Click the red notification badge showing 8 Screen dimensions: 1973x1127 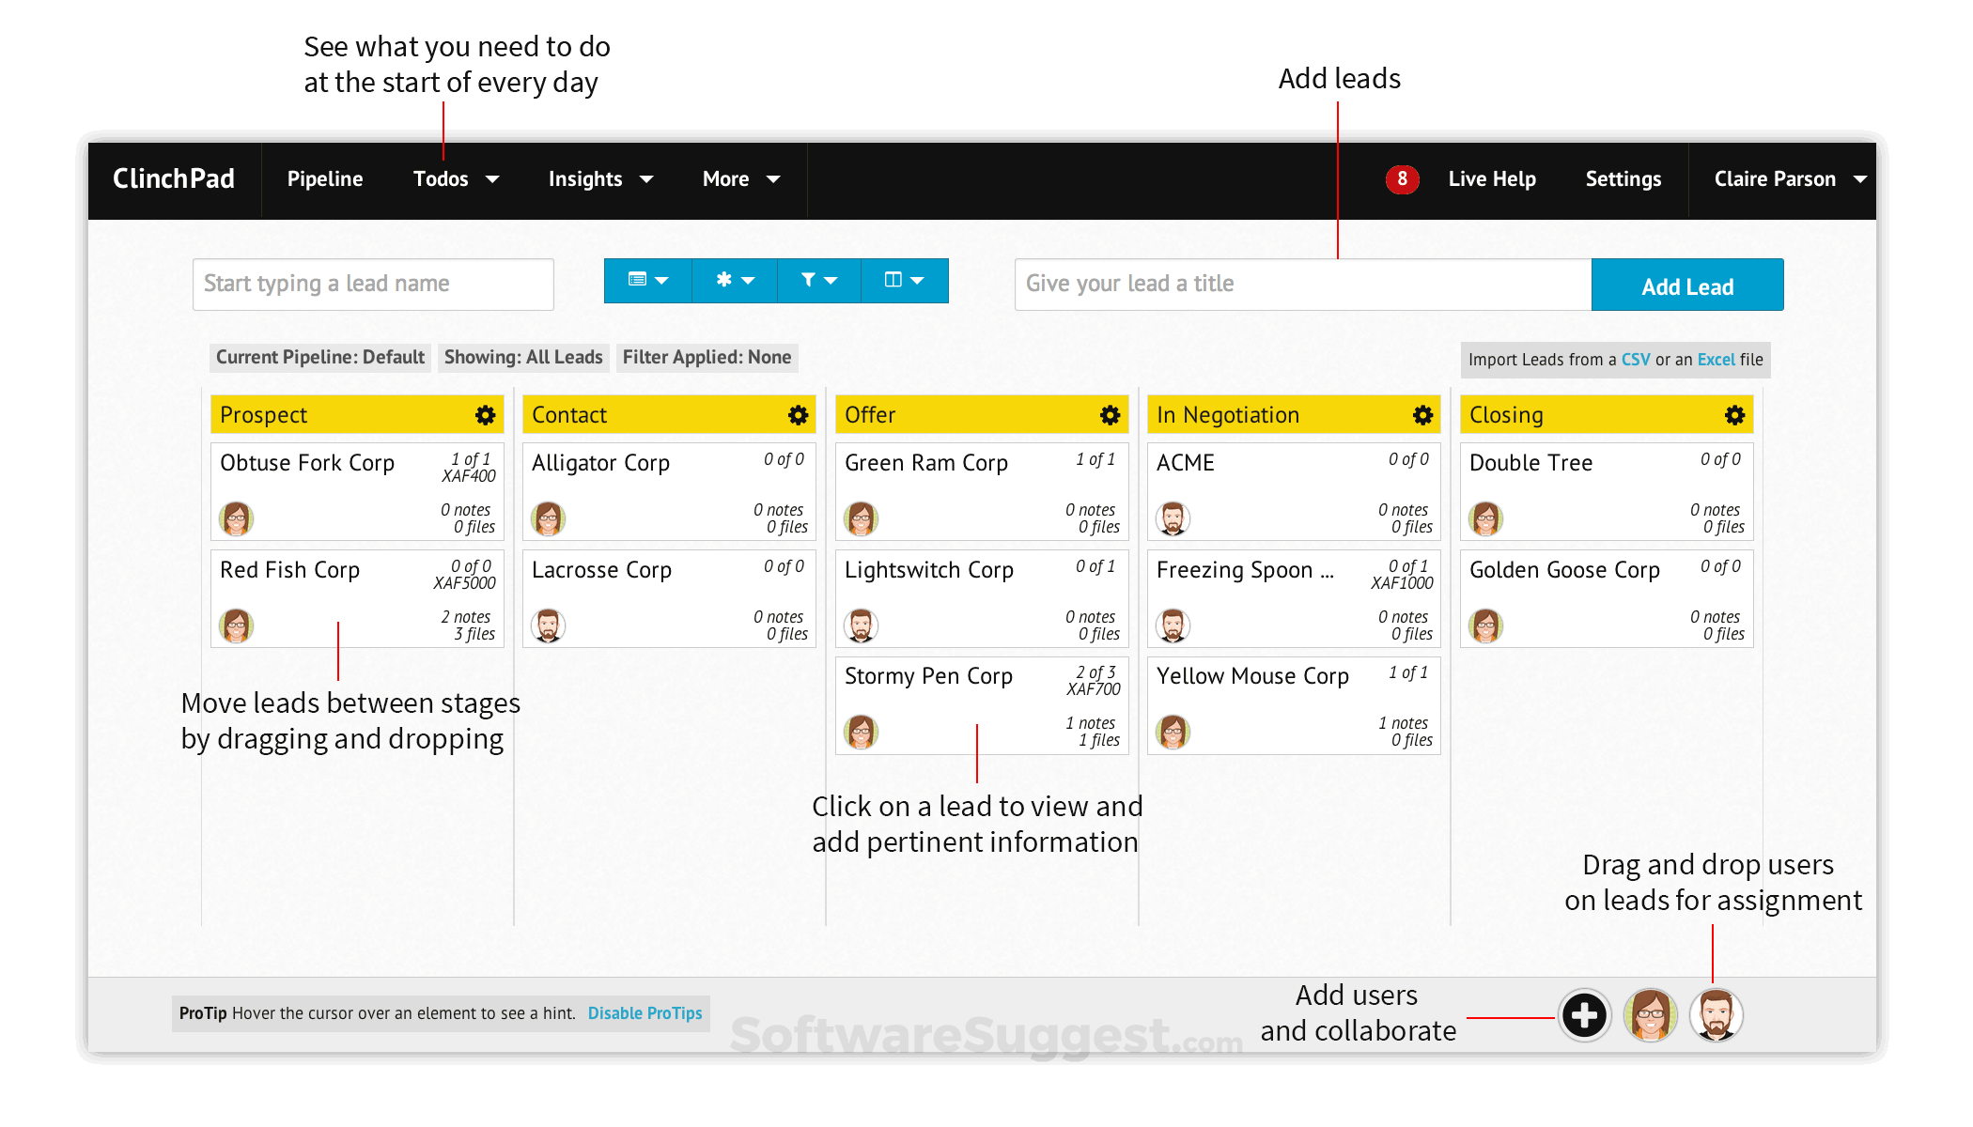[x=1402, y=178]
